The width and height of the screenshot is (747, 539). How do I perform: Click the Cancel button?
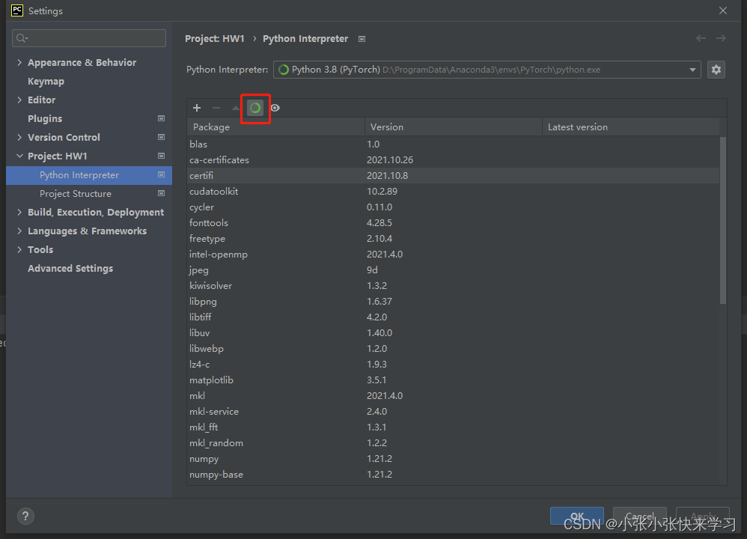[639, 516]
